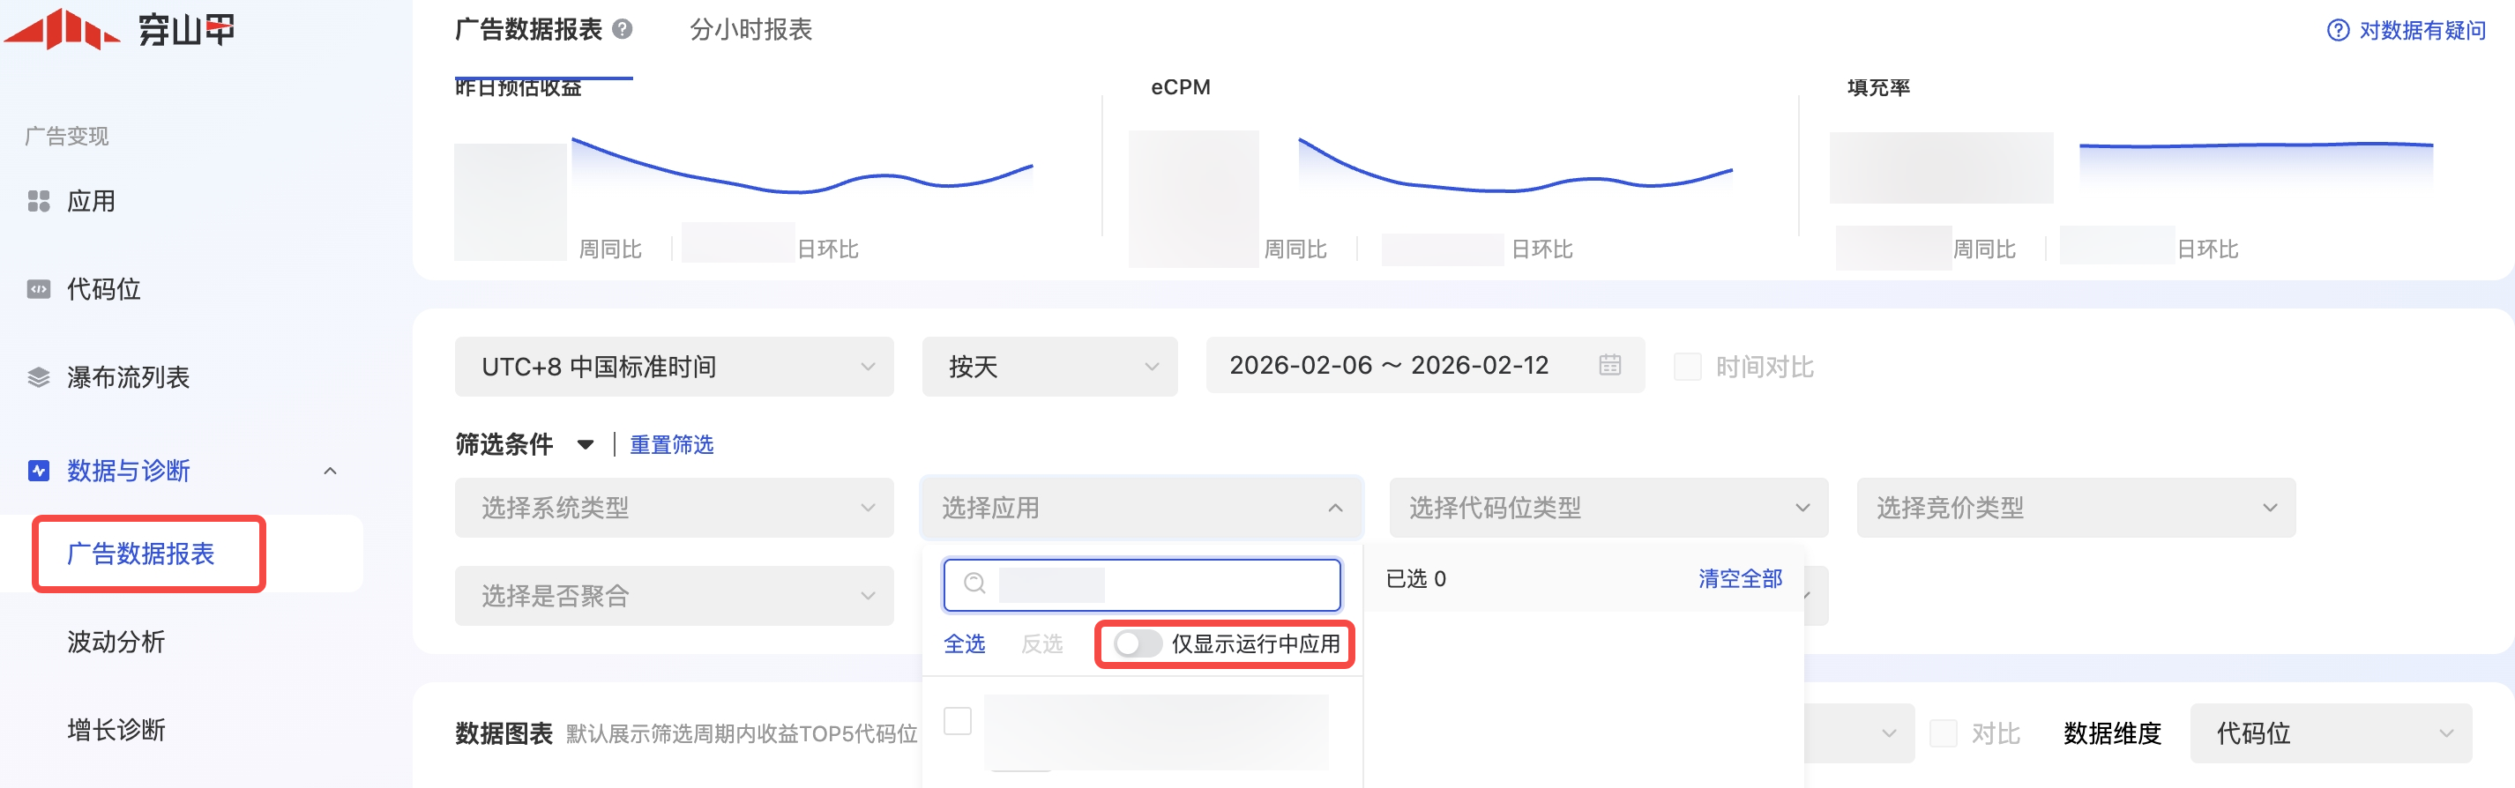Open the 按天 granularity dropdown
Image resolution: width=2515 pixels, height=788 pixels.
(1049, 368)
